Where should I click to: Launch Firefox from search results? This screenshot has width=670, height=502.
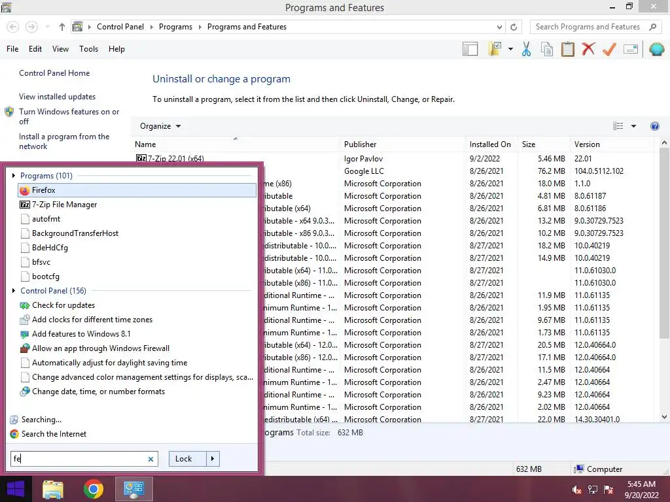pos(137,190)
